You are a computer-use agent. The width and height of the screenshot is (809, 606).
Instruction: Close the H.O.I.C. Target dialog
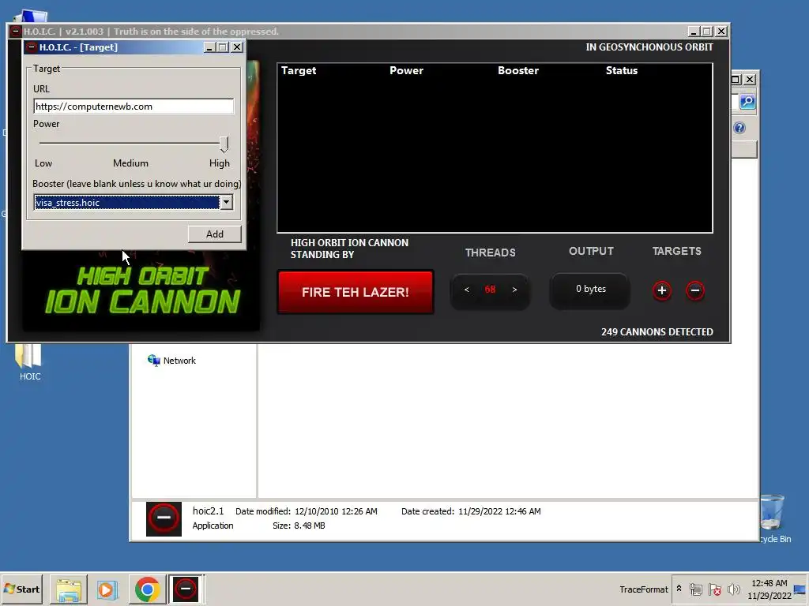[x=237, y=47]
